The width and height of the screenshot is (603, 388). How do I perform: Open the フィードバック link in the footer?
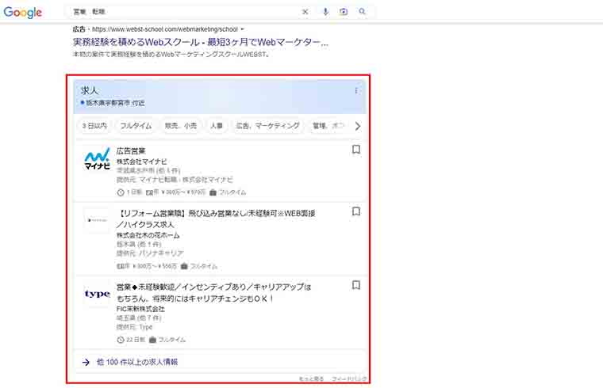[x=349, y=378]
